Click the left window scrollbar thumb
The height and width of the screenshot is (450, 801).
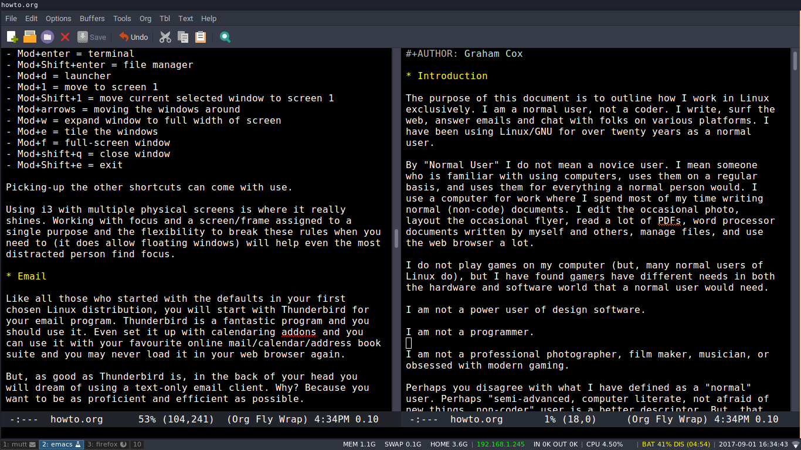[x=396, y=238]
